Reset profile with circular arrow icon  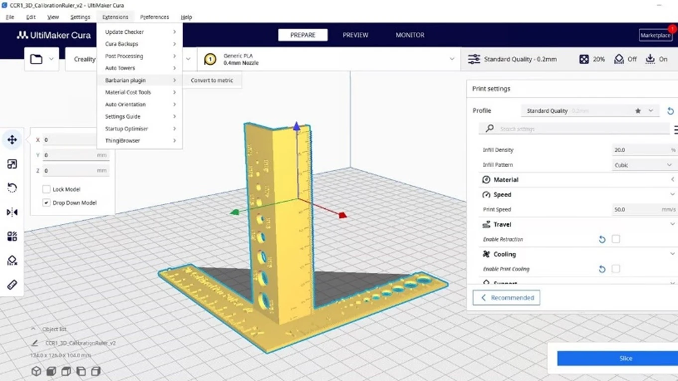[670, 111]
